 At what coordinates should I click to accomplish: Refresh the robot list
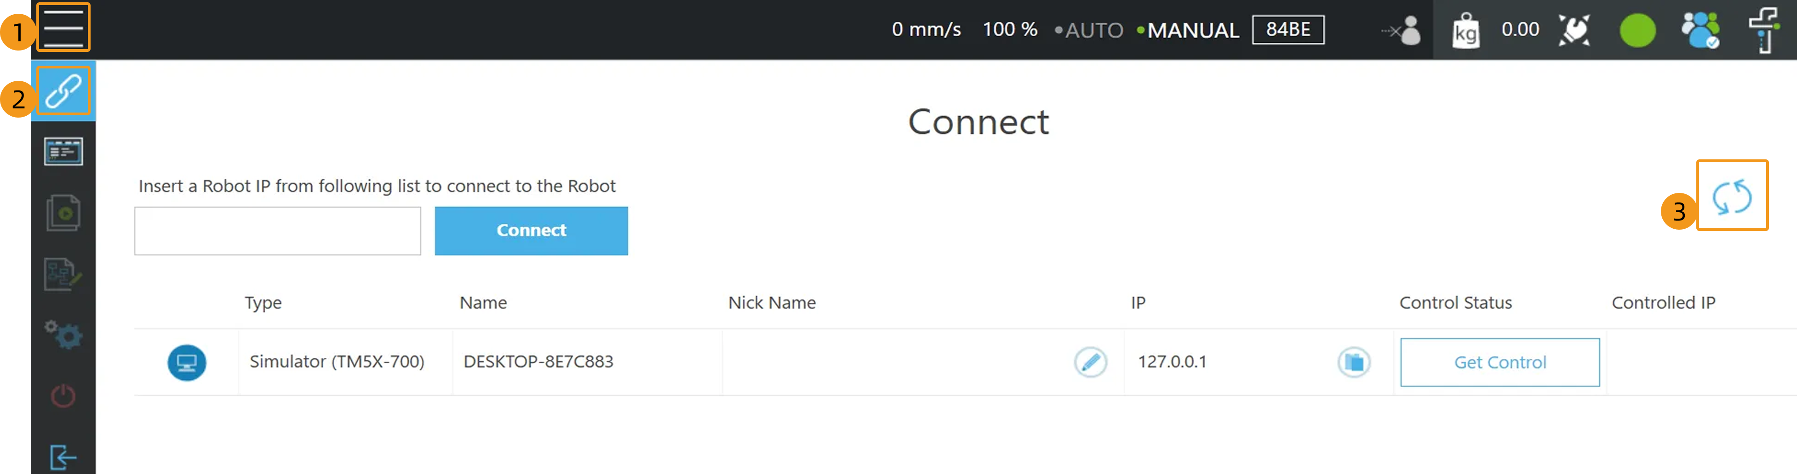click(x=1731, y=196)
